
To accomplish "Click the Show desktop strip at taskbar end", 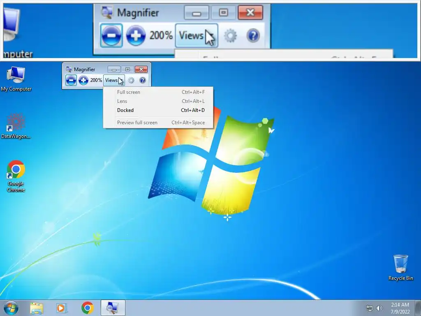I will pos(418,308).
